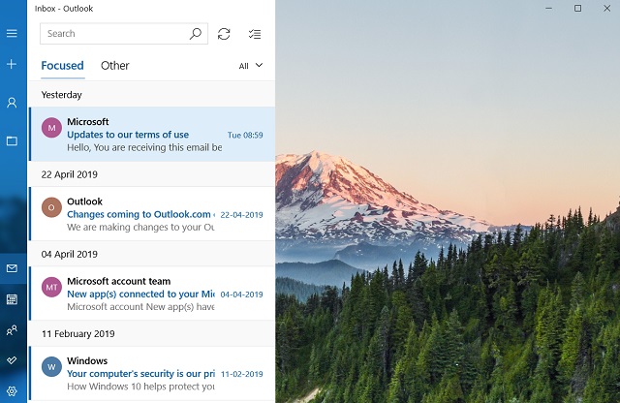
Task: Click the magnifier search icon
Action: coord(196,34)
